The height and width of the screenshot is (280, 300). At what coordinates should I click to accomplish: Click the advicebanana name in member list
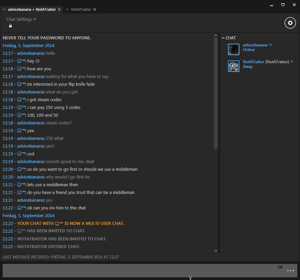255,45
